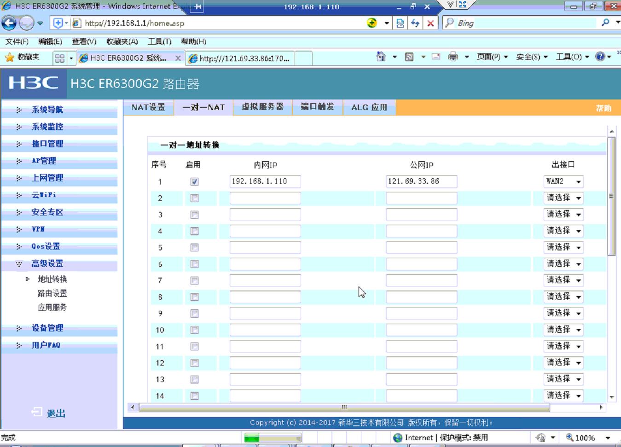Close the H3C ER6300G2 browser tab
The image size is (621, 447).
178,58
